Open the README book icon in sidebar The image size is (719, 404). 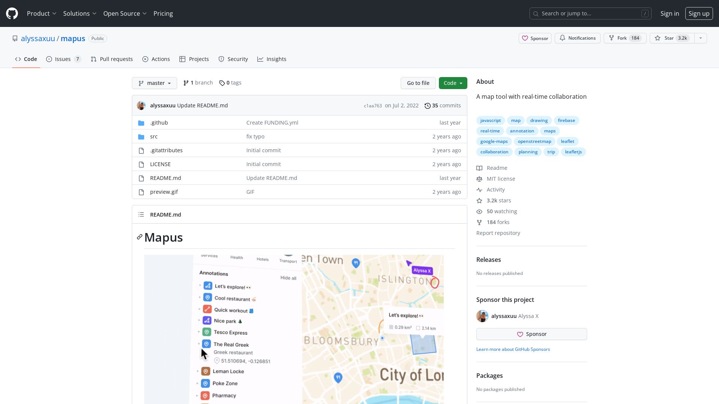point(479,168)
